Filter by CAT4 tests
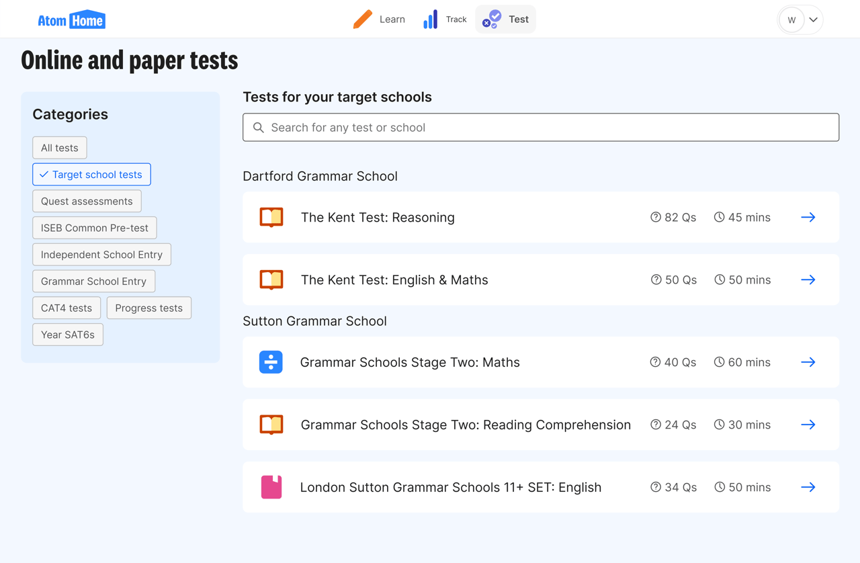 (x=67, y=308)
